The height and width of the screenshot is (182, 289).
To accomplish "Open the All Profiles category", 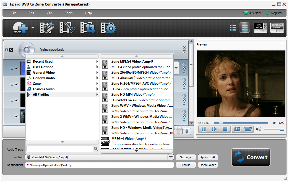I will 63,95.
